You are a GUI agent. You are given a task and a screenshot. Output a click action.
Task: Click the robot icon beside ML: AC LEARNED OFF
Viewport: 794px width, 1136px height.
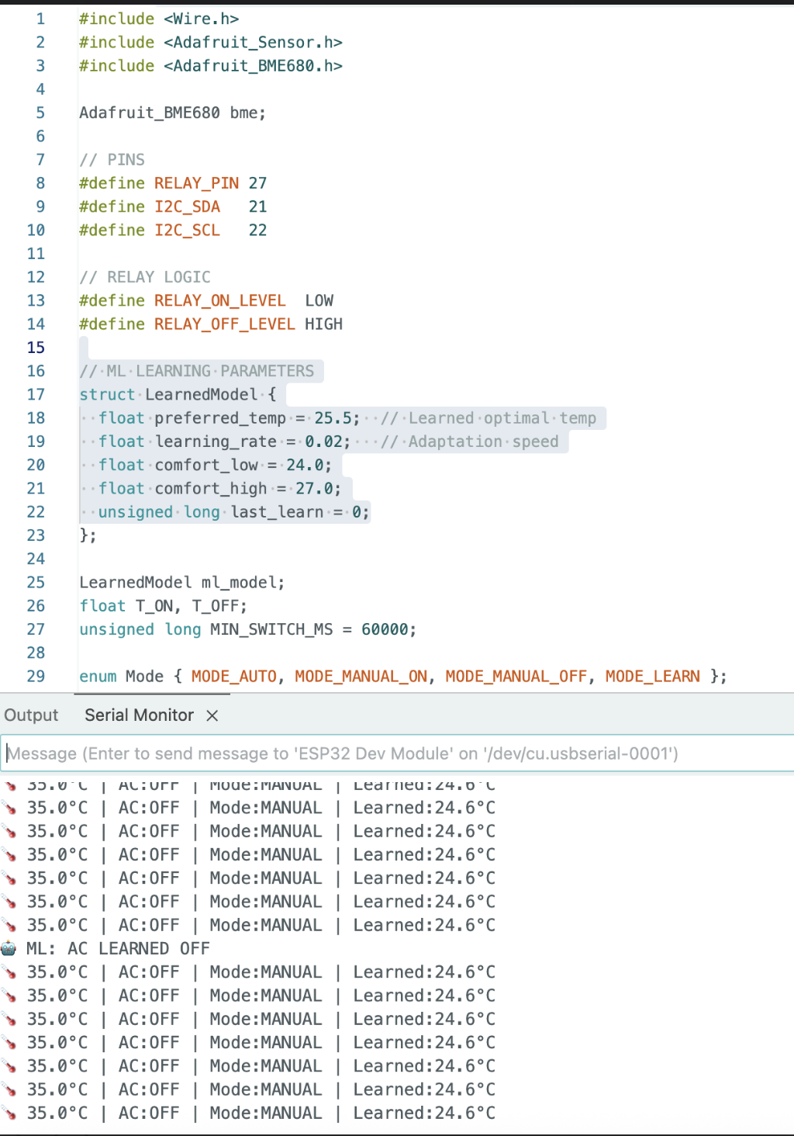point(11,948)
